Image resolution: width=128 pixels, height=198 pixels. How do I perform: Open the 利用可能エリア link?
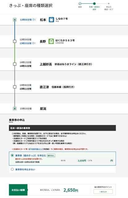37,149
